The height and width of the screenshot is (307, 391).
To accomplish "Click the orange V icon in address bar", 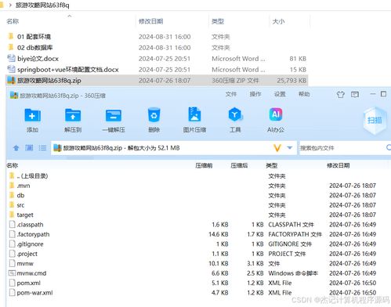I will click(x=277, y=148).
